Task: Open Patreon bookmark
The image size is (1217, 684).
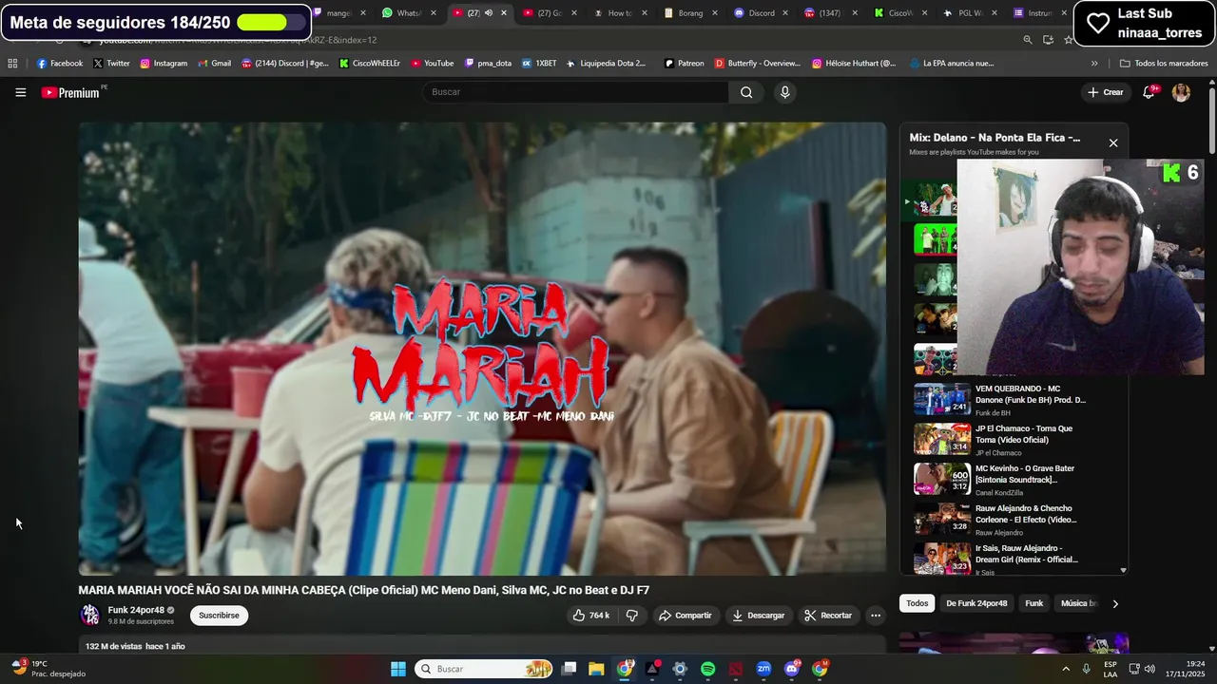Action: 685,64
